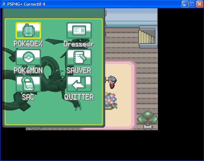204x161 pixels.
Task: Open the Dresseur trainer card icon
Action: click(x=79, y=30)
